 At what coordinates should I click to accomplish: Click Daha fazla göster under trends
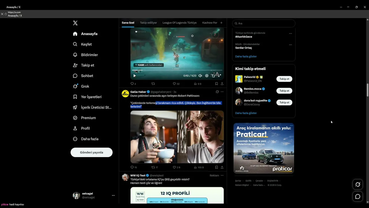click(246, 56)
